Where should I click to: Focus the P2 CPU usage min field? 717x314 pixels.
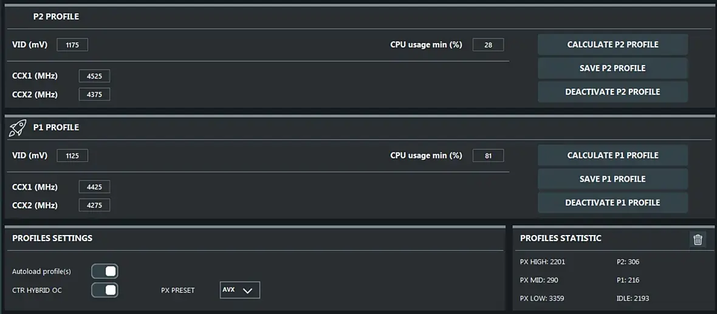[x=488, y=45]
